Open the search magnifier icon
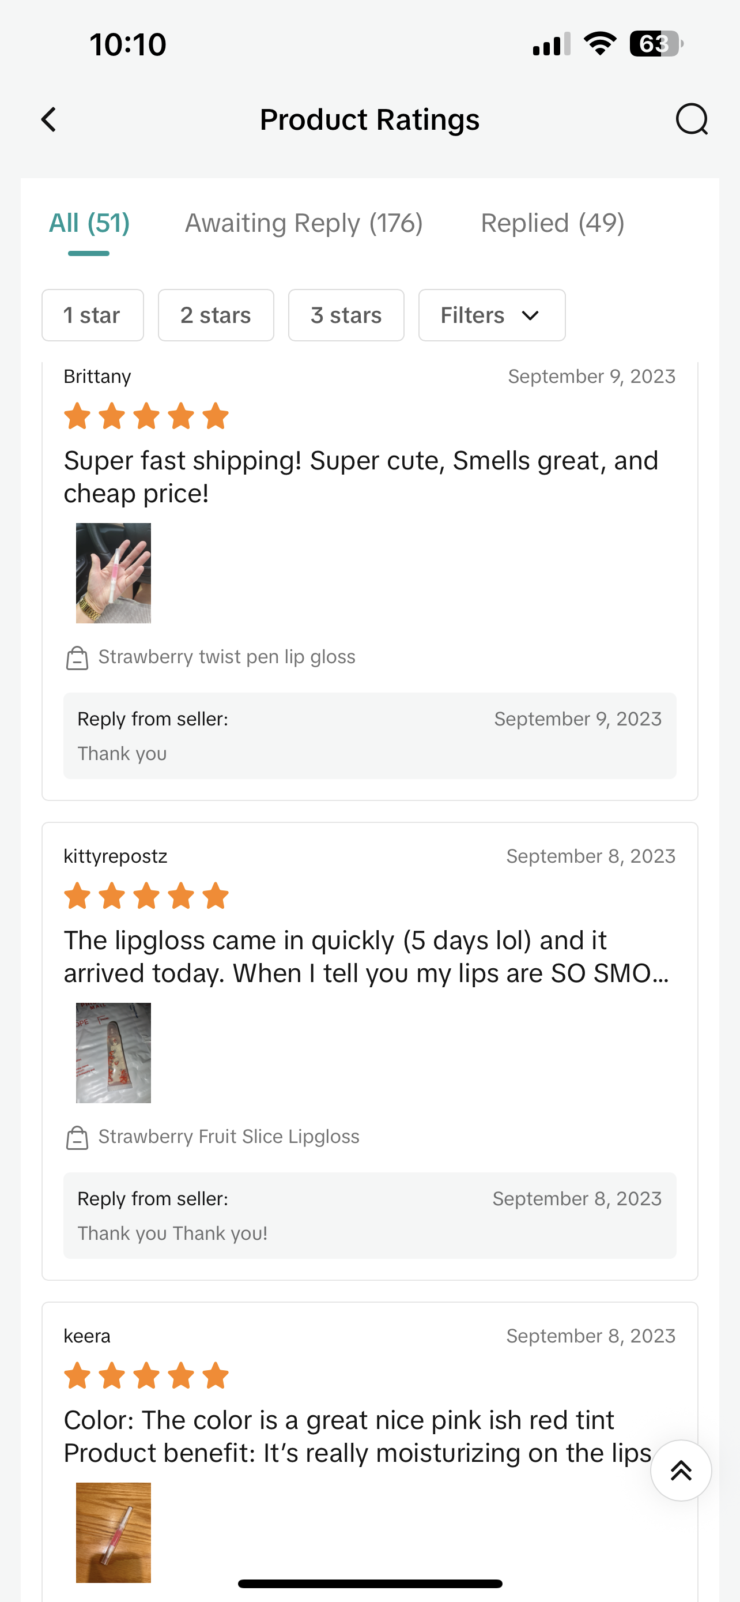This screenshot has height=1602, width=740. [x=692, y=119]
